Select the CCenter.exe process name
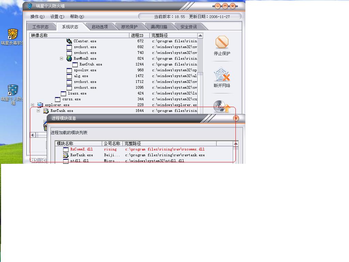349x262 pixels. click(x=85, y=41)
